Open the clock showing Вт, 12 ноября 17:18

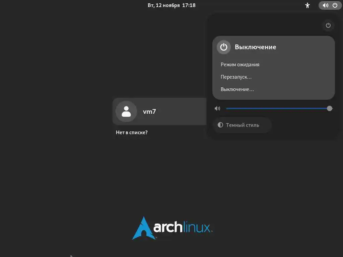pos(171,5)
